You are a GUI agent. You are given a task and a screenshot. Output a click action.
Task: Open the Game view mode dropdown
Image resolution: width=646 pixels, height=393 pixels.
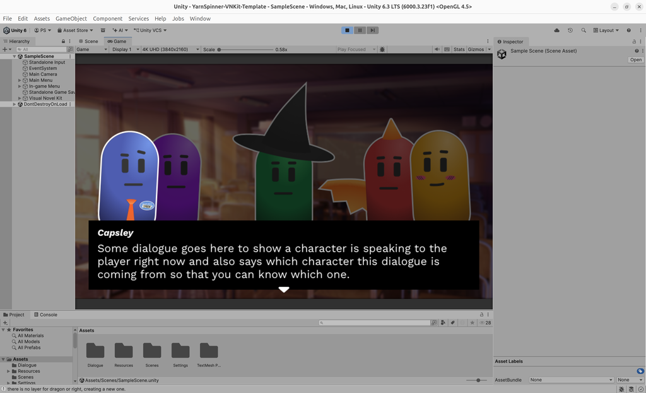click(x=91, y=49)
